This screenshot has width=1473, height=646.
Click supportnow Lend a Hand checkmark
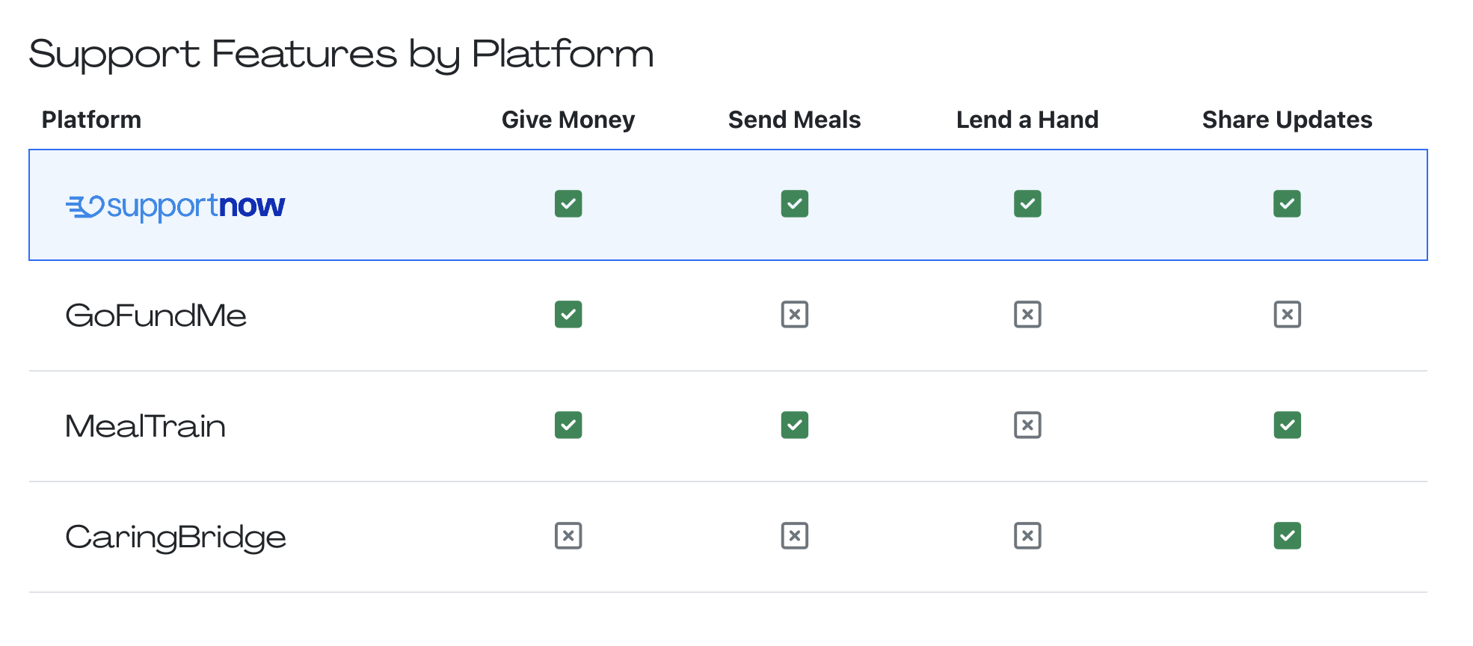1027,204
